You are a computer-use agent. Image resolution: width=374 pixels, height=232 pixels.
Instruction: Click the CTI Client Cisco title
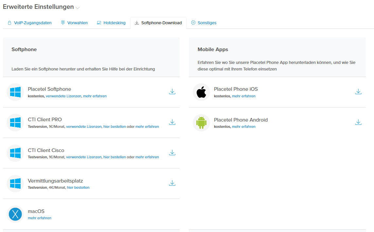pyautogui.click(x=46, y=150)
